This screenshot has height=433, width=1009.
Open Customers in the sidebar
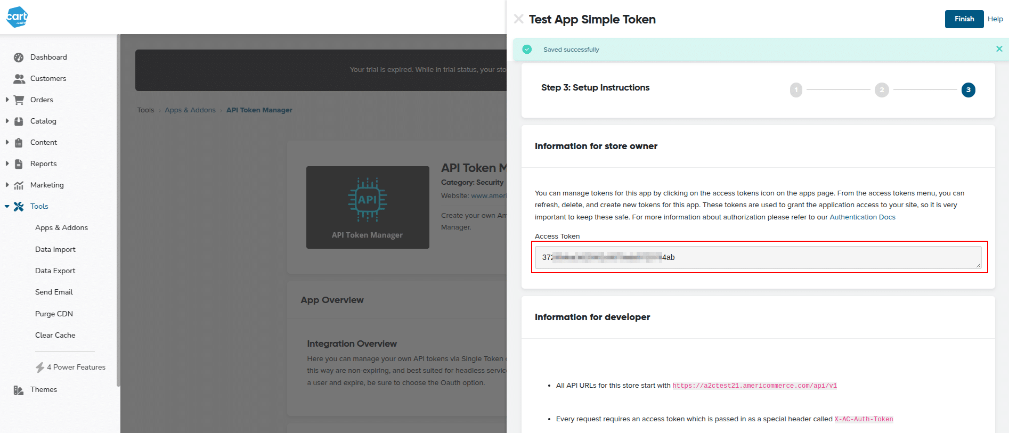tap(48, 78)
